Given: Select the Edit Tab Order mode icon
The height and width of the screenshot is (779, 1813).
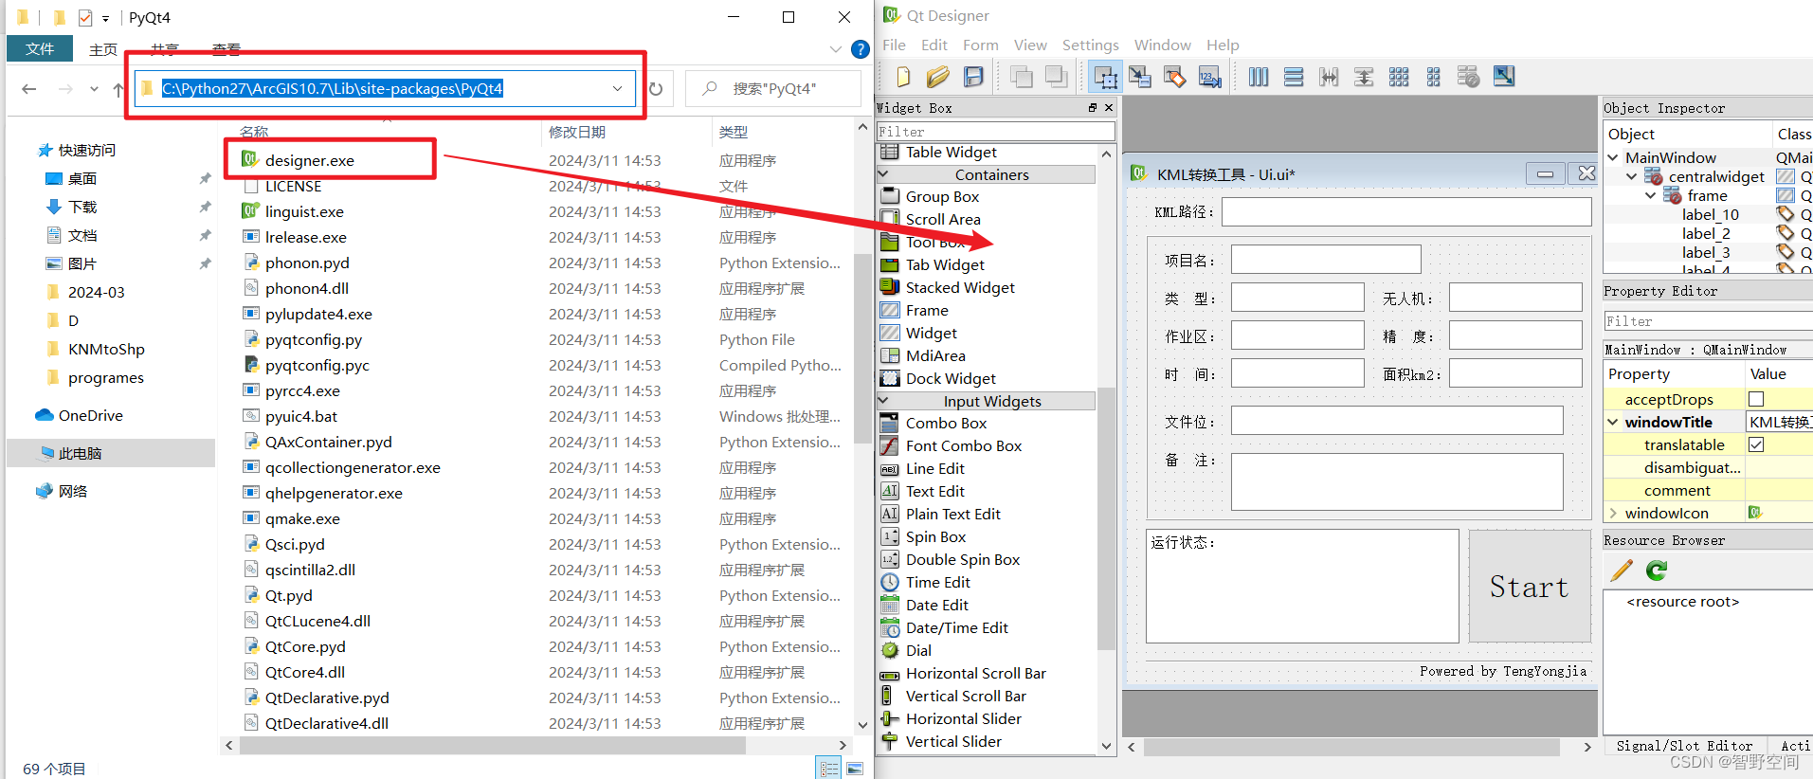Looking at the screenshot, I should tap(1210, 77).
